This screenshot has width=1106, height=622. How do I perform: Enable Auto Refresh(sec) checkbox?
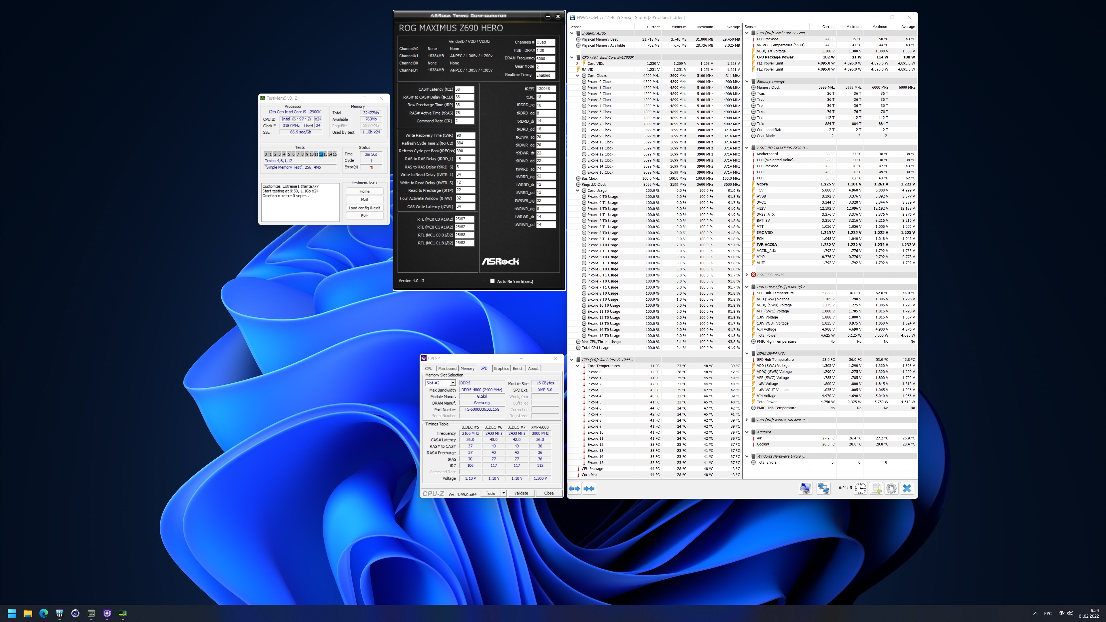(493, 281)
